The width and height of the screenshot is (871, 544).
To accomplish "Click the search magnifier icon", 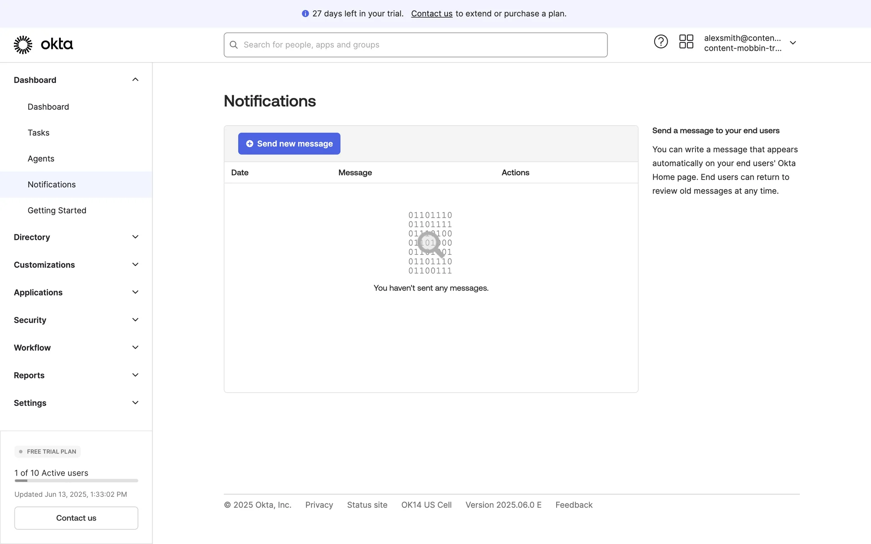I will coord(234,45).
